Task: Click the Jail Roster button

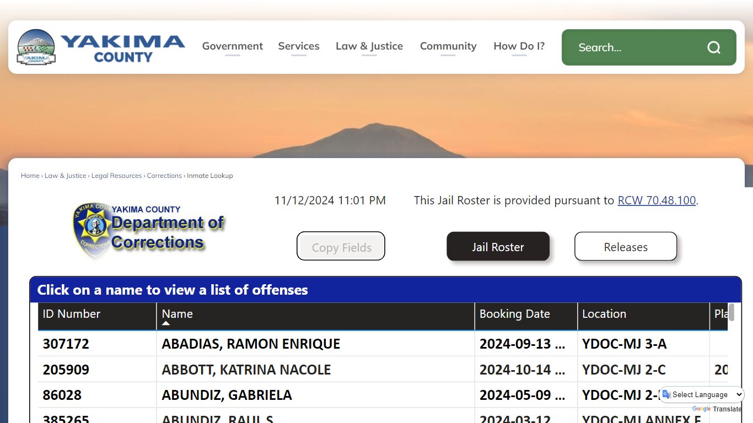Action: [498, 246]
